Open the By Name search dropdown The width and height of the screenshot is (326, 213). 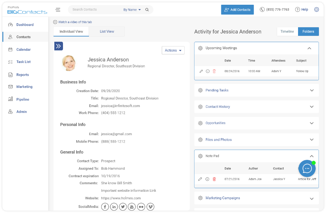132,10
